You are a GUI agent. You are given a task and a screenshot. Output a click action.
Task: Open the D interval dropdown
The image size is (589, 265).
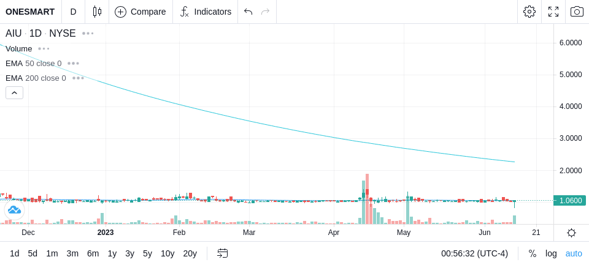click(73, 12)
